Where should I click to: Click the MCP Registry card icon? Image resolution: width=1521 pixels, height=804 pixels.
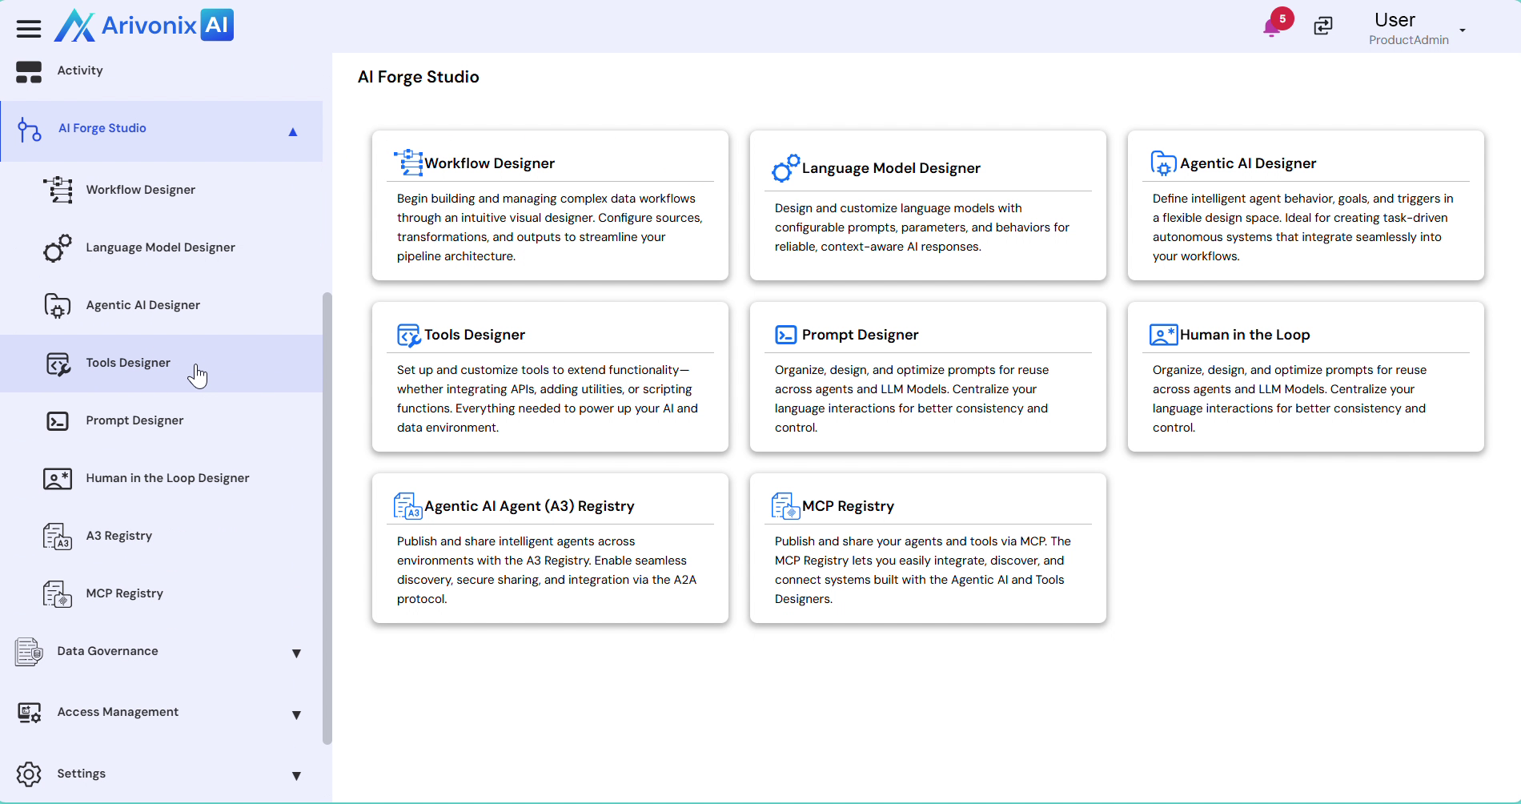click(x=785, y=506)
